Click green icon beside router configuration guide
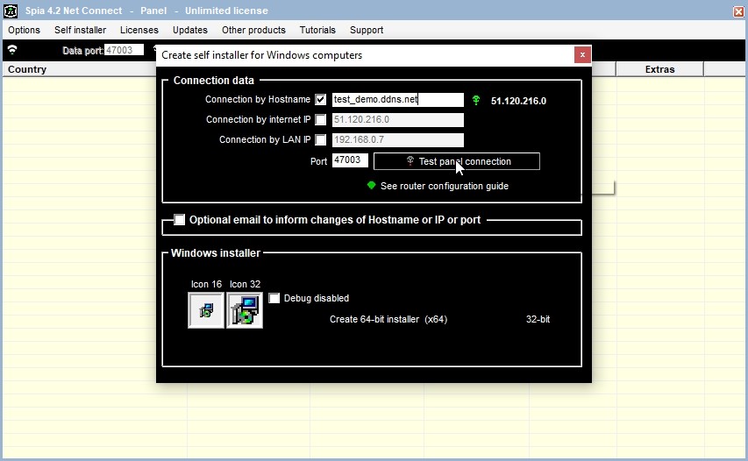The width and height of the screenshot is (748, 461). tap(371, 186)
